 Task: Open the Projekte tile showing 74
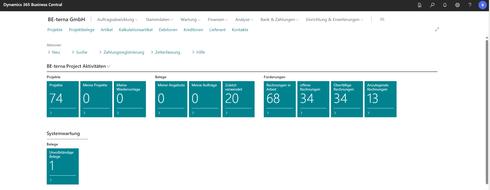62,99
